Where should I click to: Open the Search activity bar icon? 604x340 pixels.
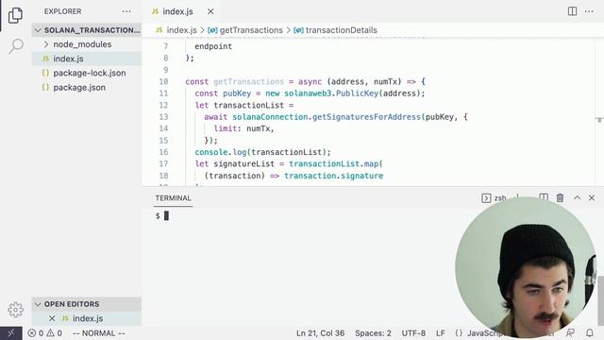coord(16,46)
